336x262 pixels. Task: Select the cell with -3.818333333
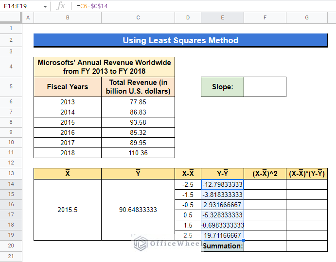222,195
